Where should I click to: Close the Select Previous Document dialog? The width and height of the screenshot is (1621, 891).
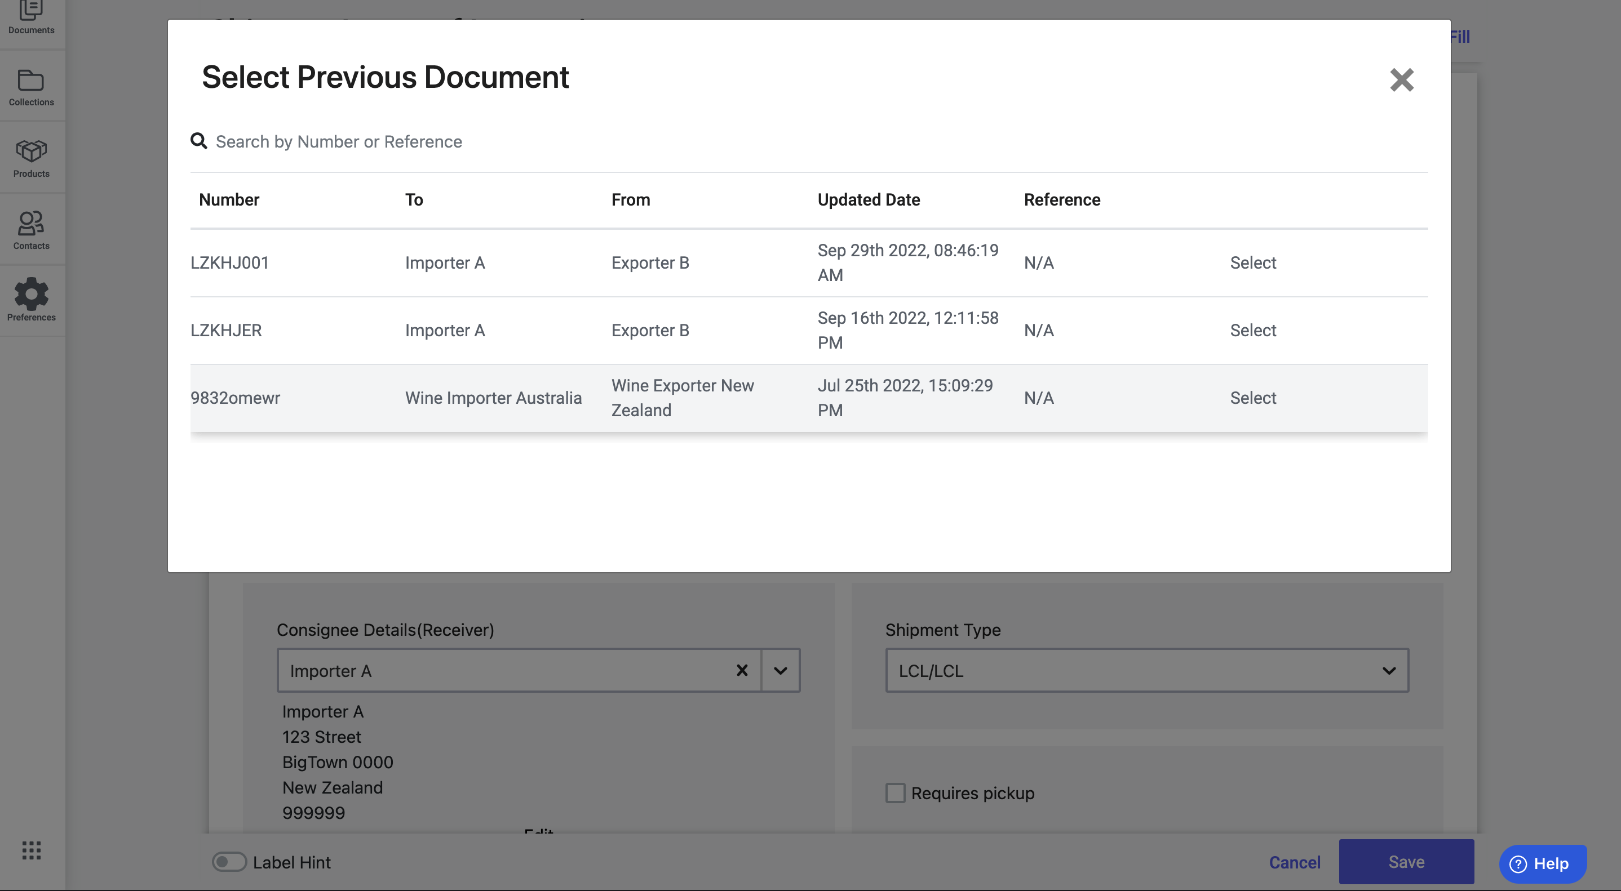coord(1401,80)
